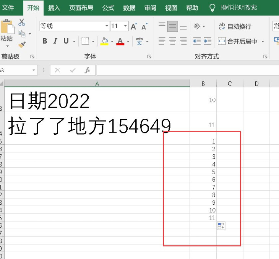Open the Page Layout (页面布局) tab
Viewport: 279px width, 259px height.
(81, 8)
